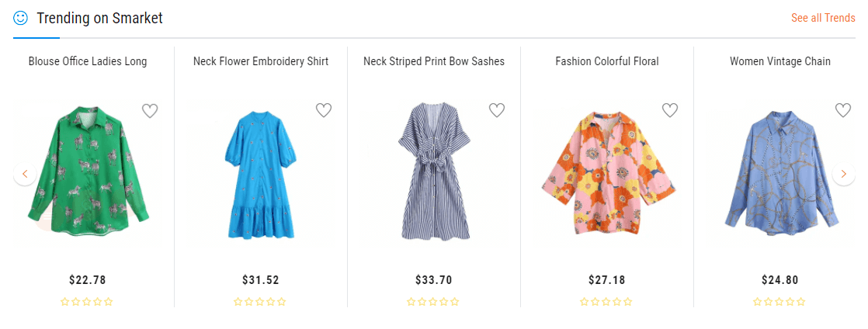Select Neck Striped Print Bow Sashes title
The image size is (868, 329).
tap(434, 61)
